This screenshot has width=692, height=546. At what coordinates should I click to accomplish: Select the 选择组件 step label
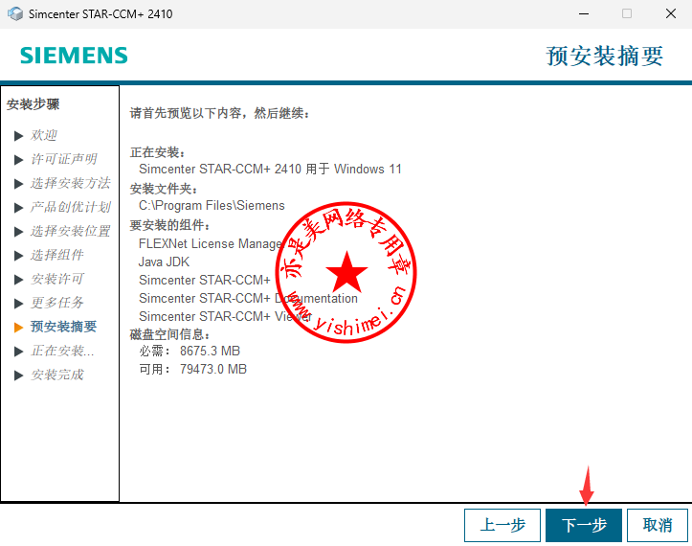coord(56,255)
